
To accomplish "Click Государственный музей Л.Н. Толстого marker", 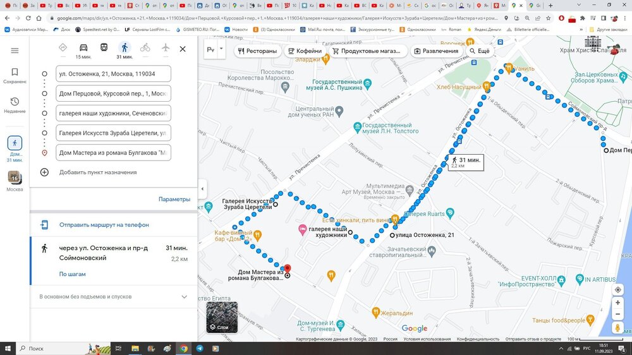I will coord(357,128).
